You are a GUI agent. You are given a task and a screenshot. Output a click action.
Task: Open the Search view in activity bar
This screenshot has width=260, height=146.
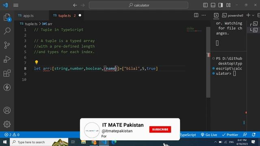[x=7, y=31]
